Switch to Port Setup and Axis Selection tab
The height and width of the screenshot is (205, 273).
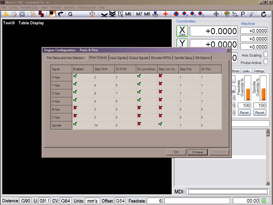(x=66, y=58)
